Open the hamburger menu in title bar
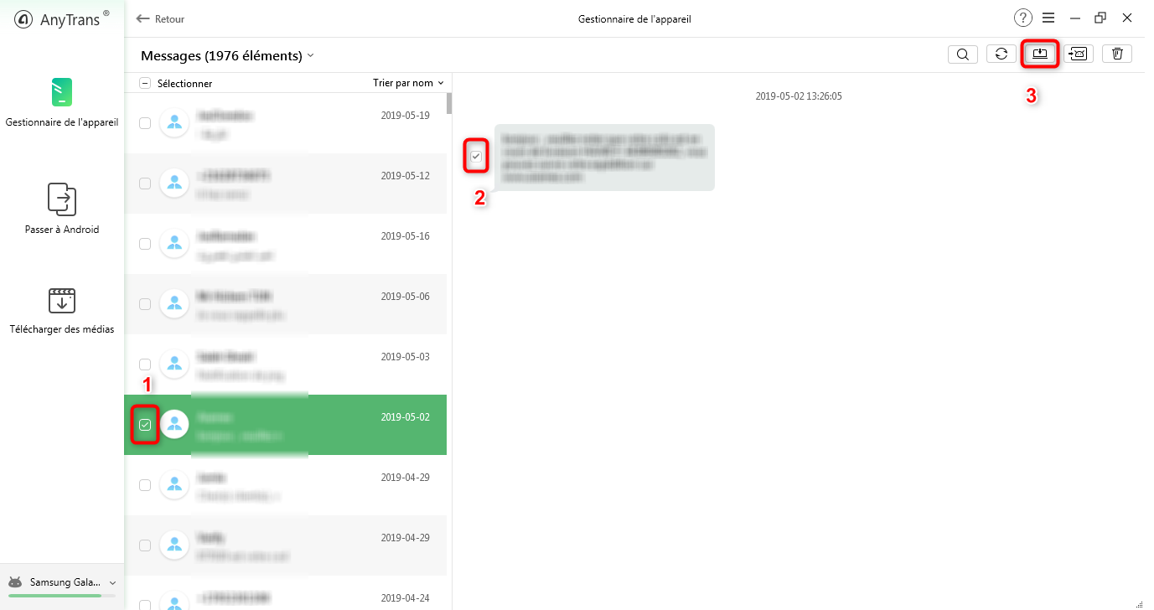1154x610 pixels. 1048,18
